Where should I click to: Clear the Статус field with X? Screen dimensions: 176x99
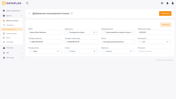point(94,51)
